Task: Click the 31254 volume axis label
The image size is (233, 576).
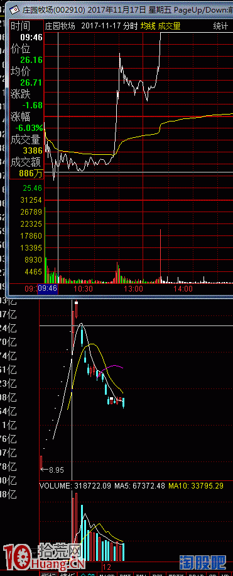Action: coord(32,200)
